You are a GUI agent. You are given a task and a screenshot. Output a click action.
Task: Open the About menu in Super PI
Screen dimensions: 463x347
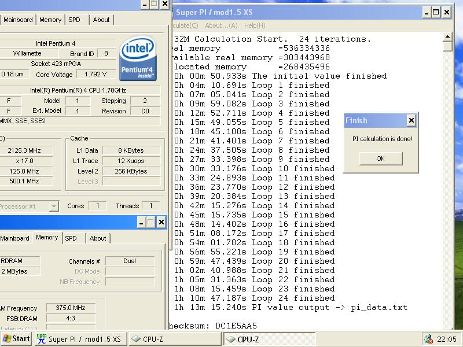[221, 25]
